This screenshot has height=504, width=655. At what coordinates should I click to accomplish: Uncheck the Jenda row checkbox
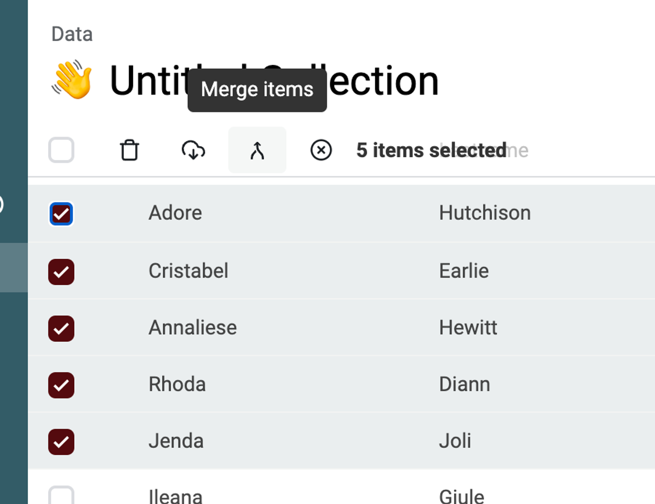point(61,442)
